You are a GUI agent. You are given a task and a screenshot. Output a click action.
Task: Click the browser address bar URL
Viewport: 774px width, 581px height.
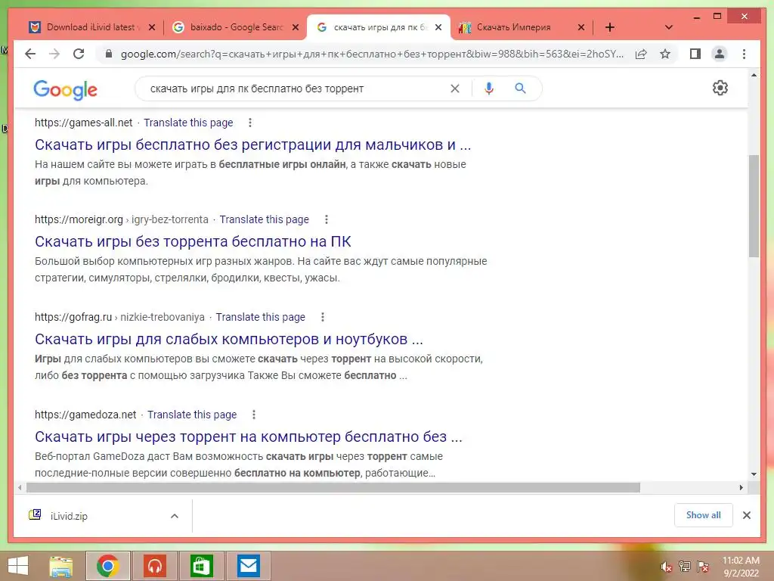pos(372,54)
